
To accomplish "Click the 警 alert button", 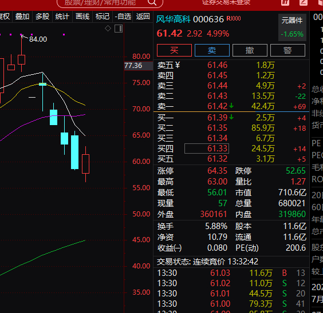I will click(287, 50).
